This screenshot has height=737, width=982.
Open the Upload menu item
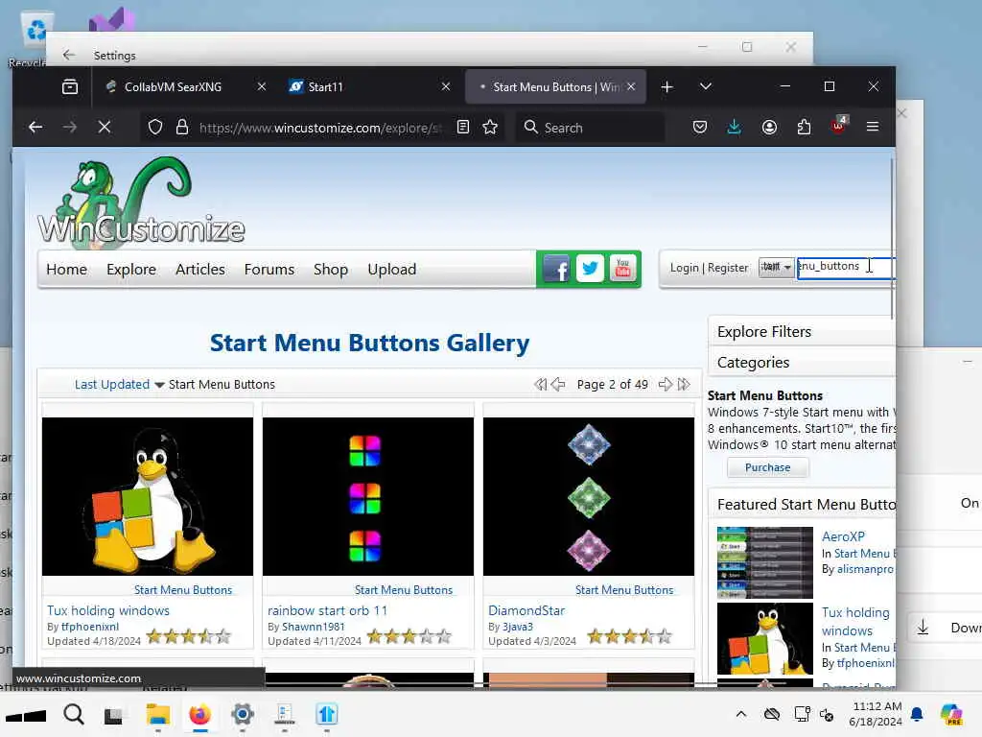pos(392,269)
